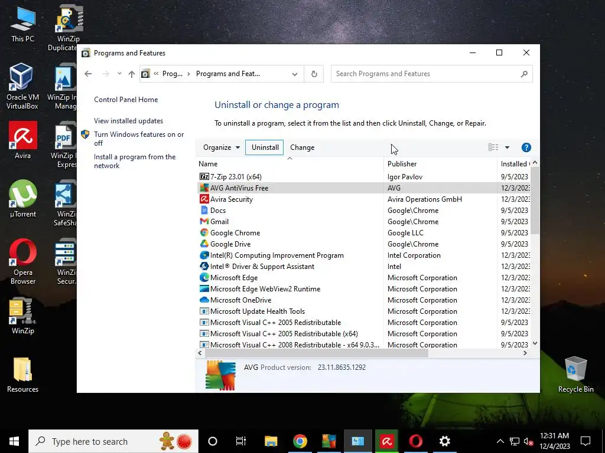605x453 pixels.
Task: Sort by Installed On column header
Action: pos(515,164)
